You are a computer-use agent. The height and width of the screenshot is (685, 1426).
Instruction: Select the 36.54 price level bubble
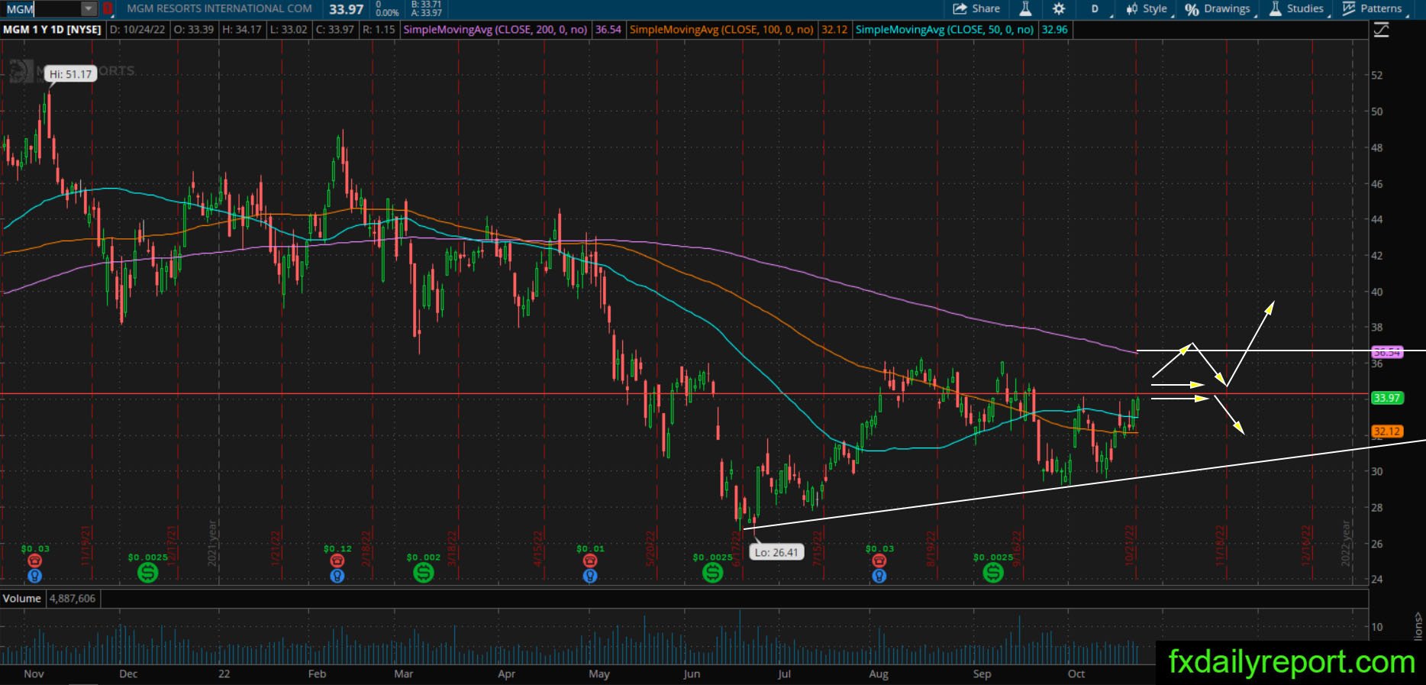coord(1387,353)
